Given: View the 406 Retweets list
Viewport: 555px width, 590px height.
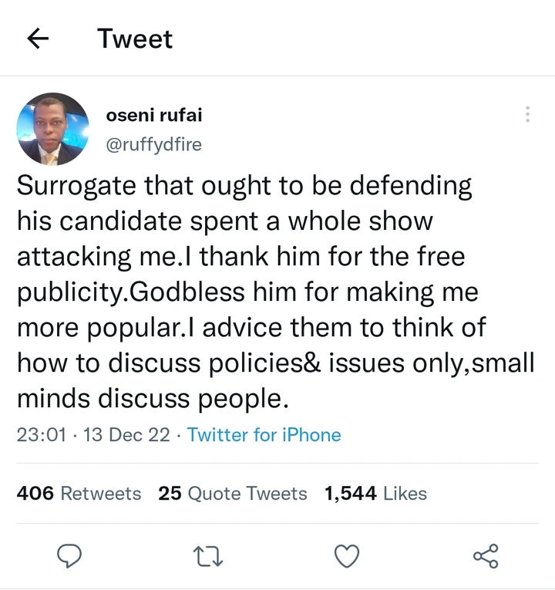Looking at the screenshot, I should 79,494.
